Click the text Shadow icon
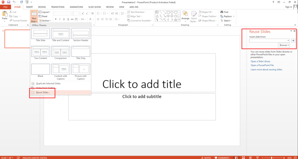Image resolution: width=298 pixels, height=159 pixels. pyautogui.click(x=68, y=19)
